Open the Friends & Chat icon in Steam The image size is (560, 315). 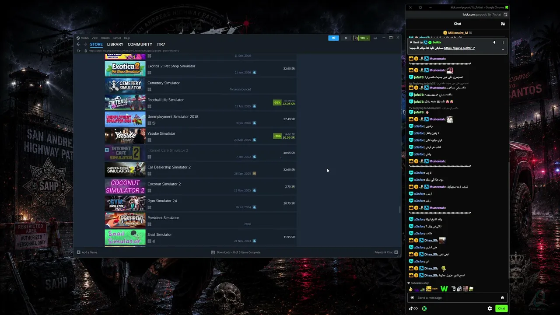click(396, 252)
